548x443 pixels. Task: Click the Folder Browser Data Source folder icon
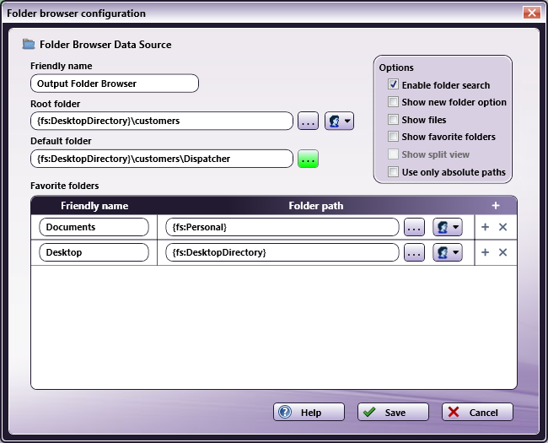[29, 44]
